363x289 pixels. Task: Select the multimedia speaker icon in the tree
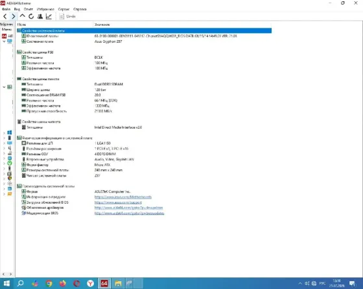[x=10, y=148]
